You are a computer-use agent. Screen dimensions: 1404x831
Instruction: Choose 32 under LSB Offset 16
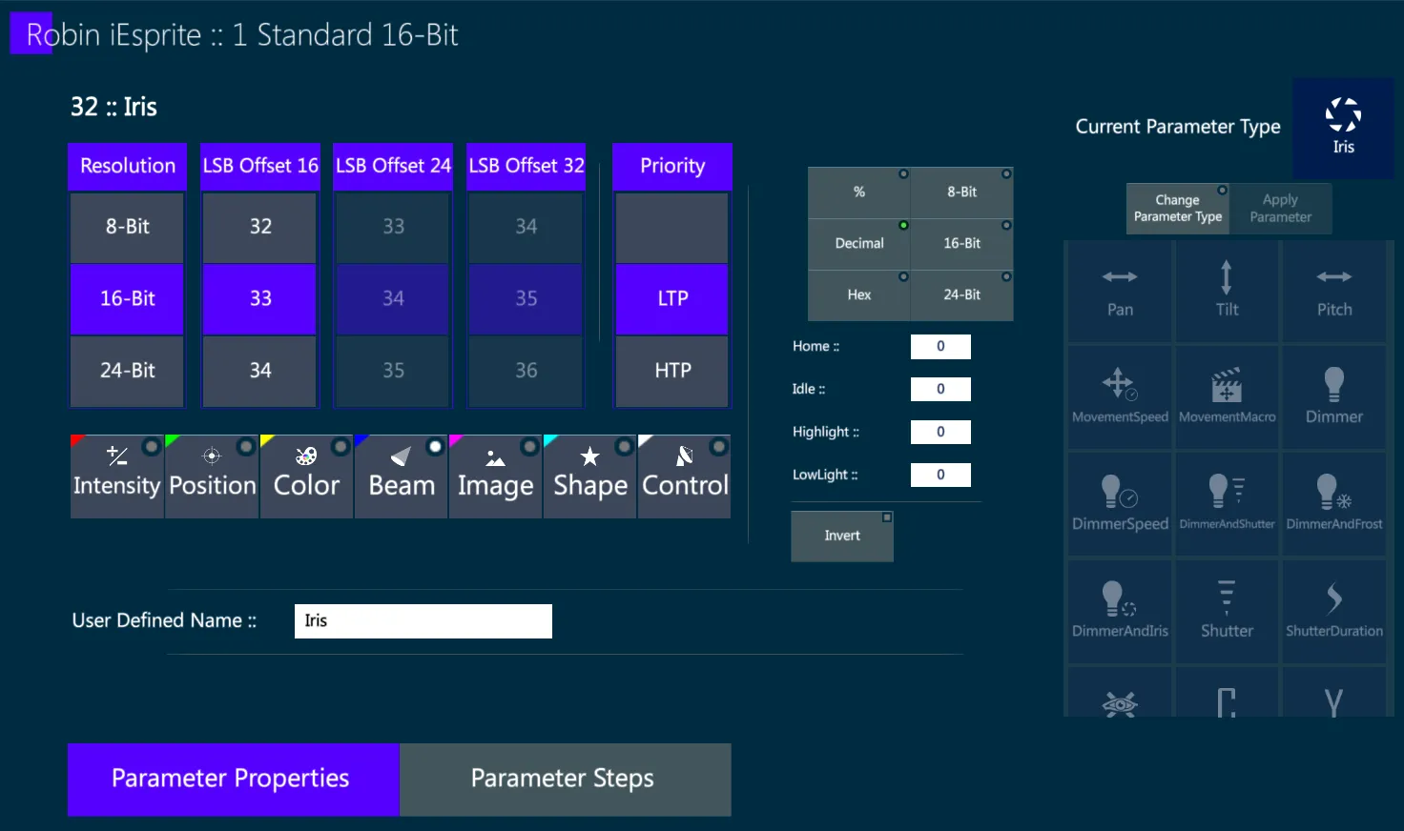(x=259, y=227)
